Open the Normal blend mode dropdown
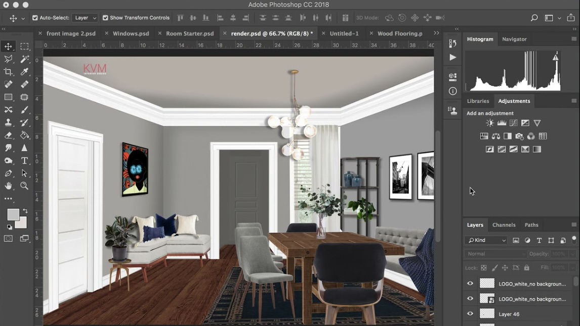The width and height of the screenshot is (580, 326). (x=494, y=254)
